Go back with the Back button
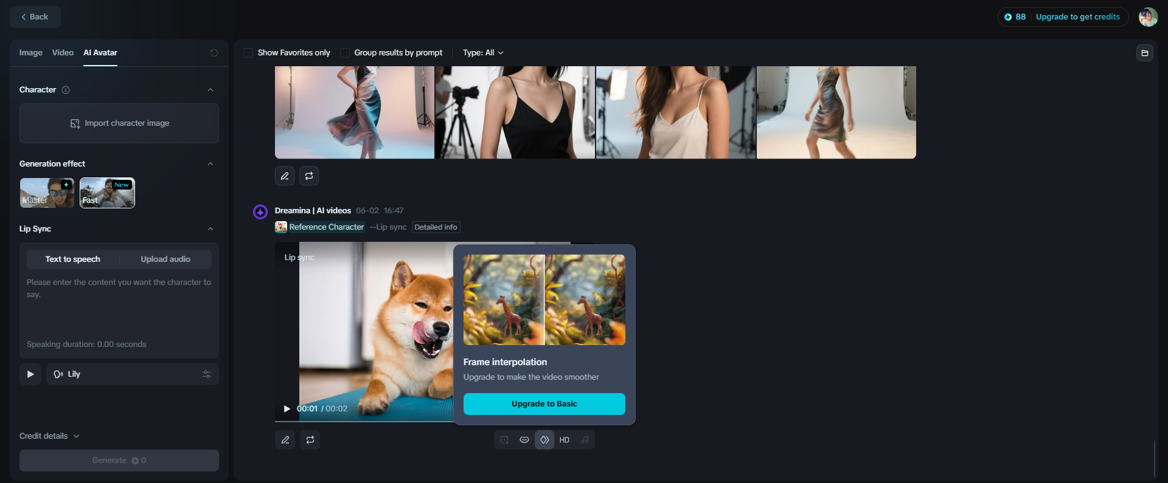Viewport: 1168px width, 483px height. pos(35,17)
